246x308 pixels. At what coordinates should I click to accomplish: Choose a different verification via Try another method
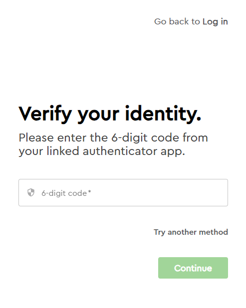tap(191, 232)
